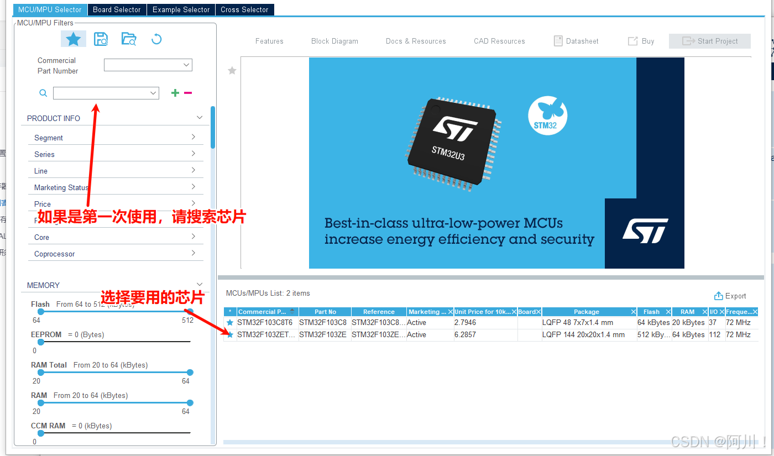
Task: Save the current search using the disk icon
Action: tap(101, 39)
